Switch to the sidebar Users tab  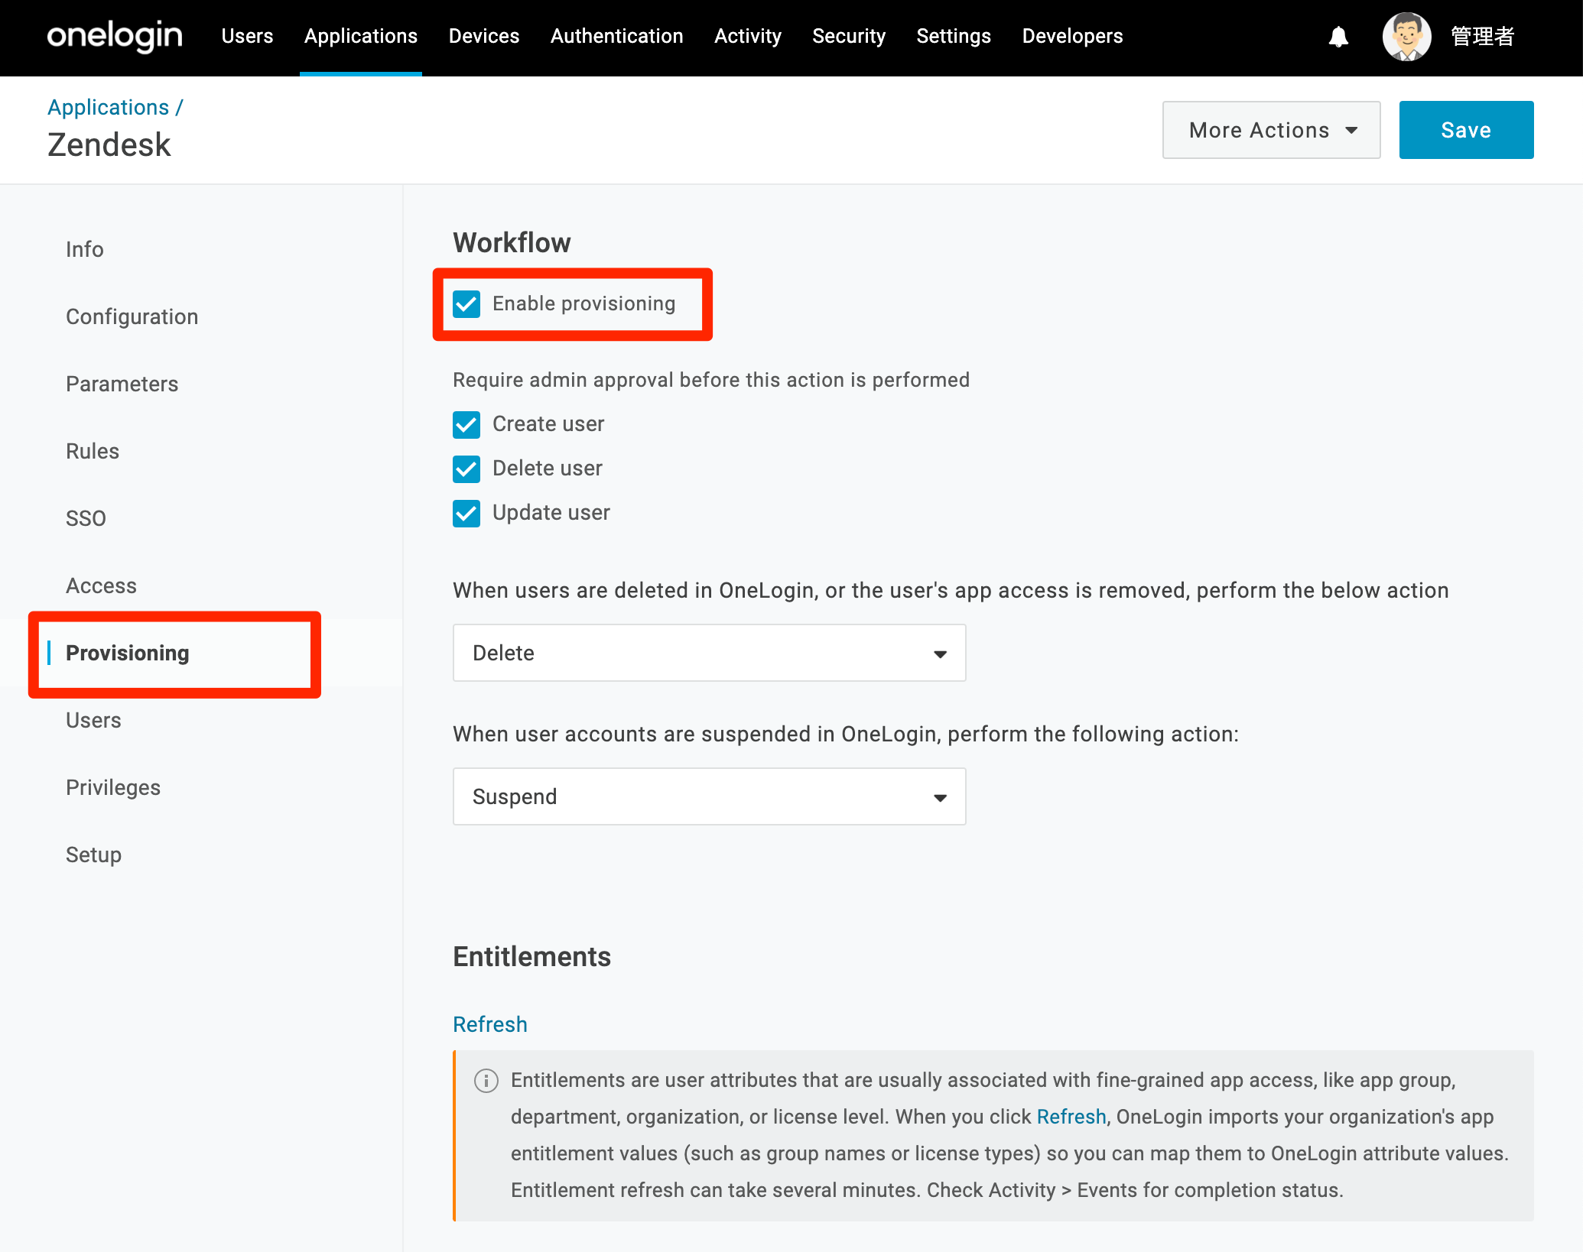[93, 720]
